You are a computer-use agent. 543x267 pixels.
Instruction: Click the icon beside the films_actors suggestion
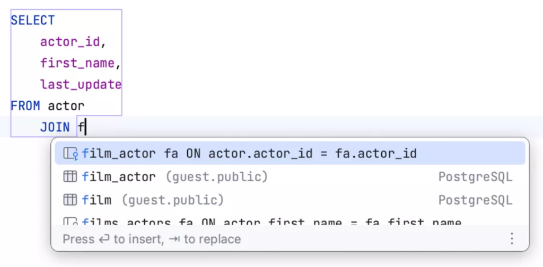[71, 222]
